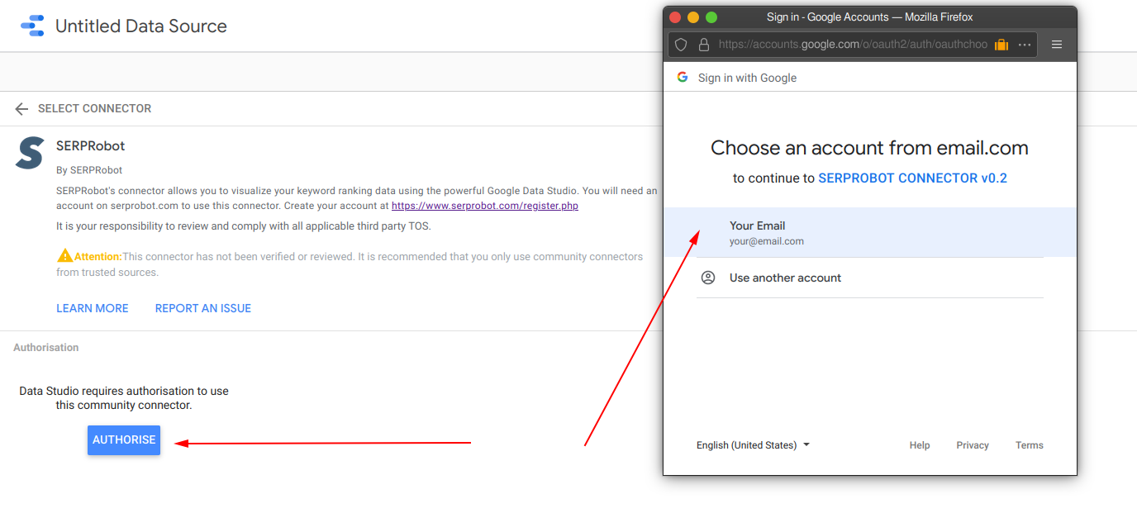Image resolution: width=1137 pixels, height=513 pixels.
Task: Click SERPROBOT CONNECTOR v0.2 app link
Action: (x=913, y=178)
